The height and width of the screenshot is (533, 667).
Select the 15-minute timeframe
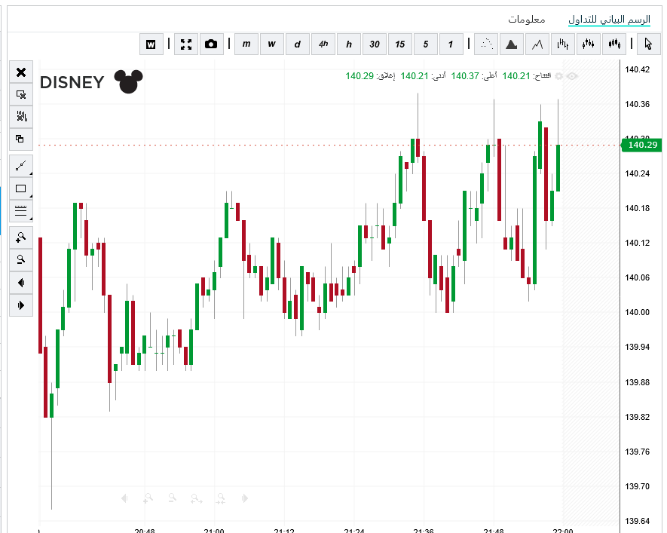[400, 44]
